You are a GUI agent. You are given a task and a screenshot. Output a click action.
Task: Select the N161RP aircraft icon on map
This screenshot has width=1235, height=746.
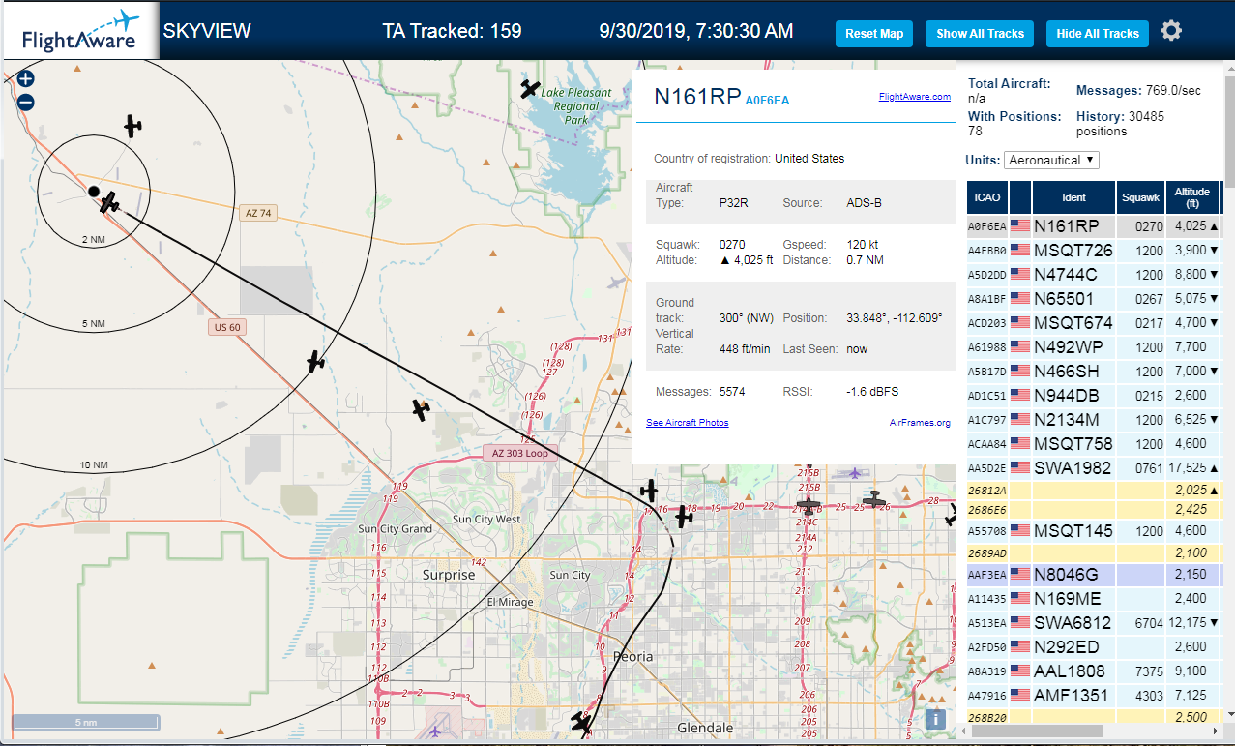tap(109, 202)
